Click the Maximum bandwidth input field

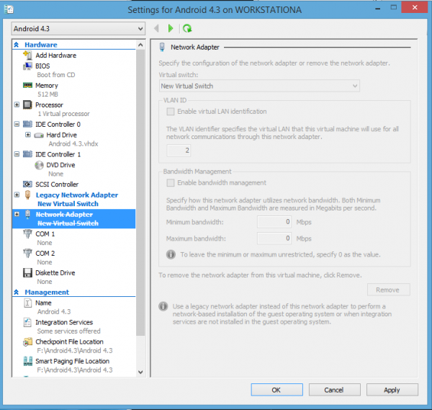click(x=274, y=239)
